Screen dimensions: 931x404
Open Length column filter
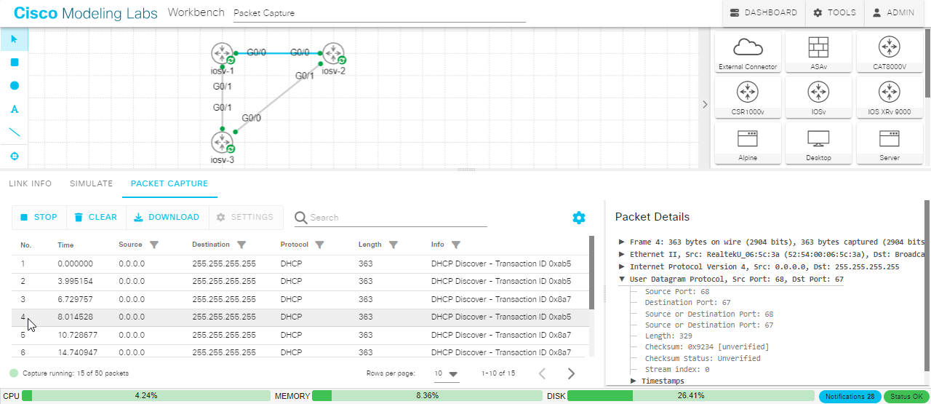coord(393,245)
